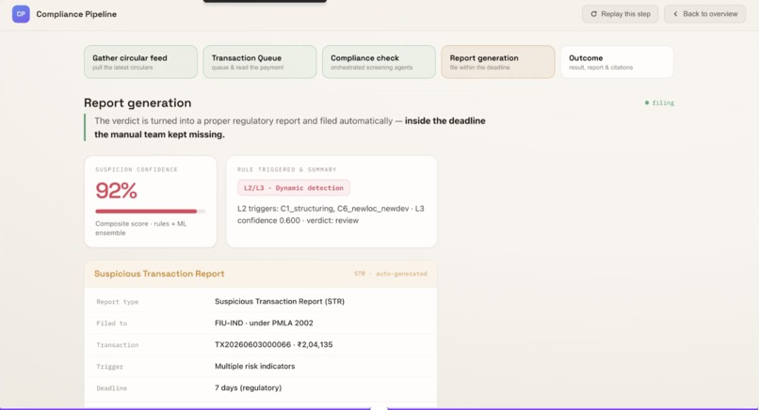Click the Suspicious Transaction Report (STR) value
This screenshot has width=759, height=410.
[x=280, y=301]
